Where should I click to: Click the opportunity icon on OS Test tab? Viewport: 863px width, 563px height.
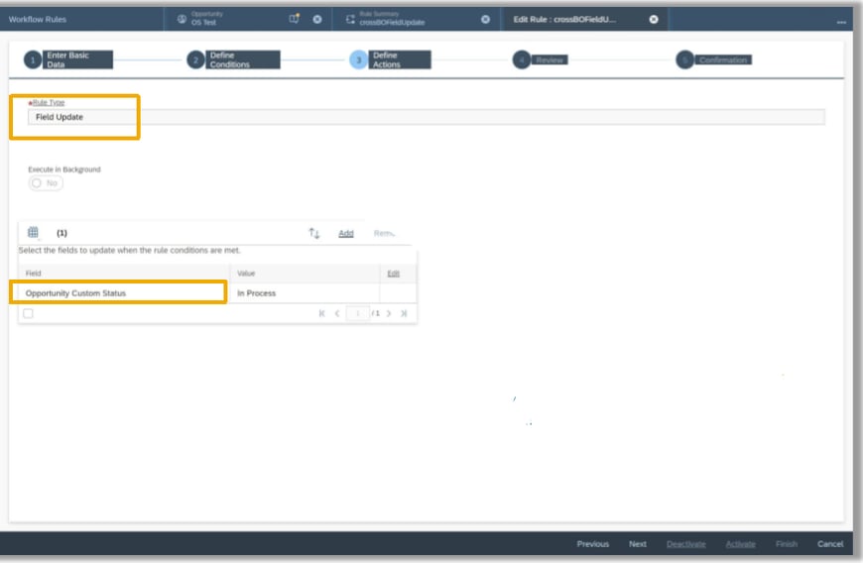[x=182, y=19]
